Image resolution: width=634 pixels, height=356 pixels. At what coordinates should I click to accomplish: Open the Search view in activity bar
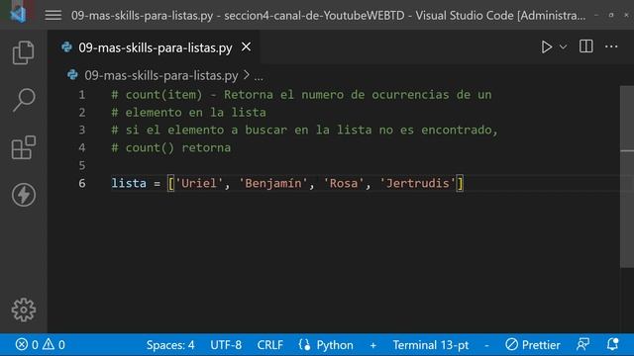[23, 100]
